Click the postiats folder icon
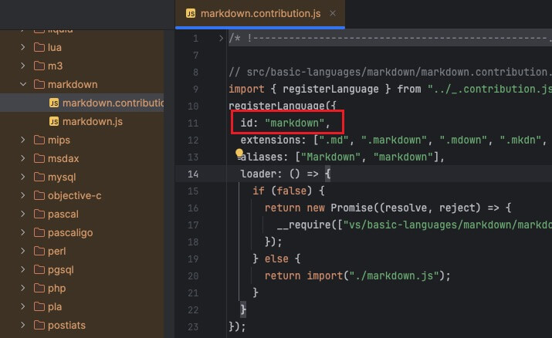 pyautogui.click(x=39, y=325)
